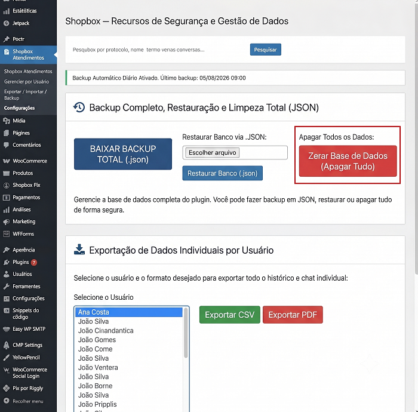Open Shopbox Atendimentos submenu item
418x412 pixels.
[28, 72]
